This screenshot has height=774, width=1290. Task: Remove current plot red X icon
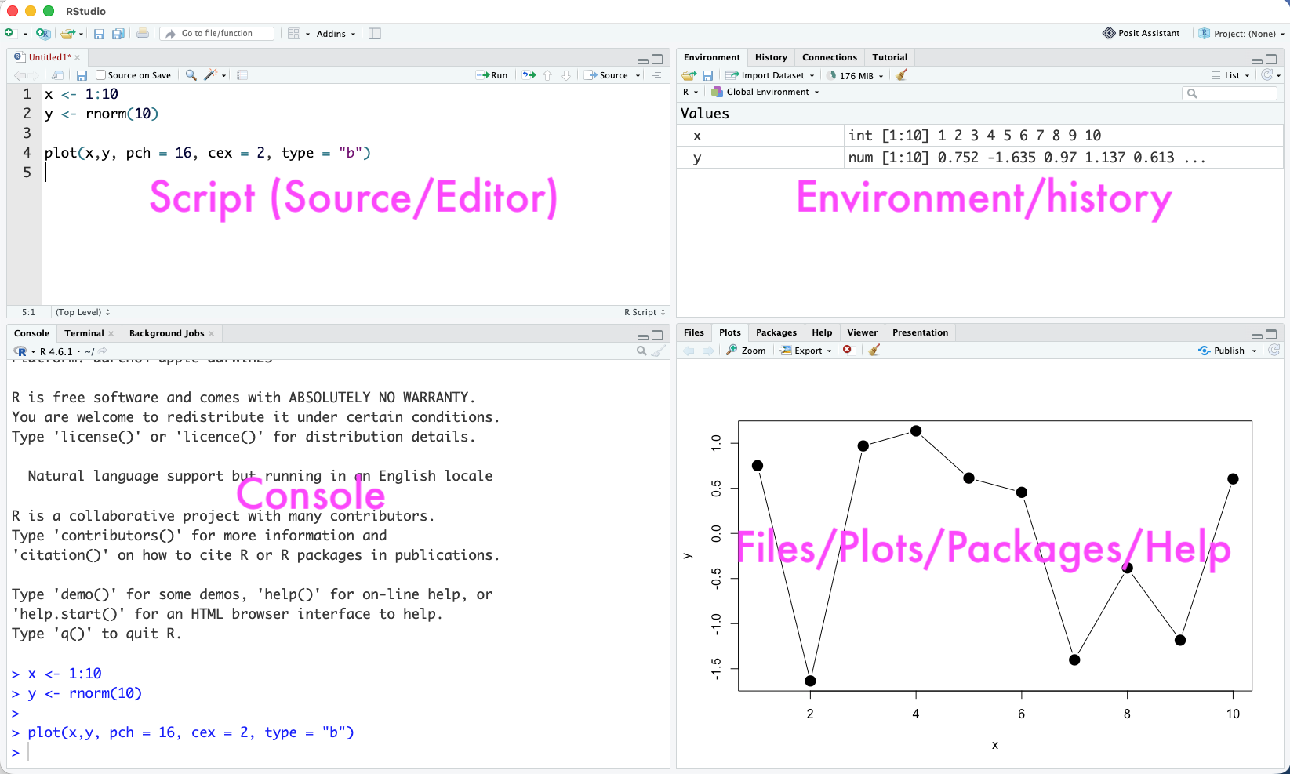pos(848,350)
